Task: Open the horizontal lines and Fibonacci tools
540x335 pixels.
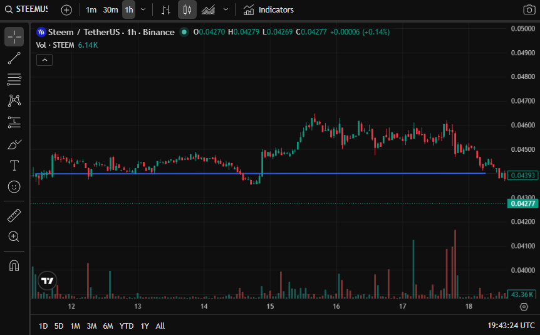Action: (x=14, y=79)
